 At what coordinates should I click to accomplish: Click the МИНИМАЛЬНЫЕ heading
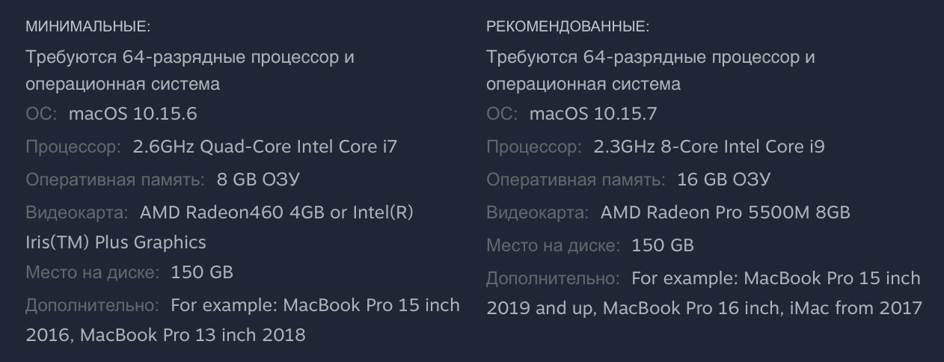click(88, 27)
